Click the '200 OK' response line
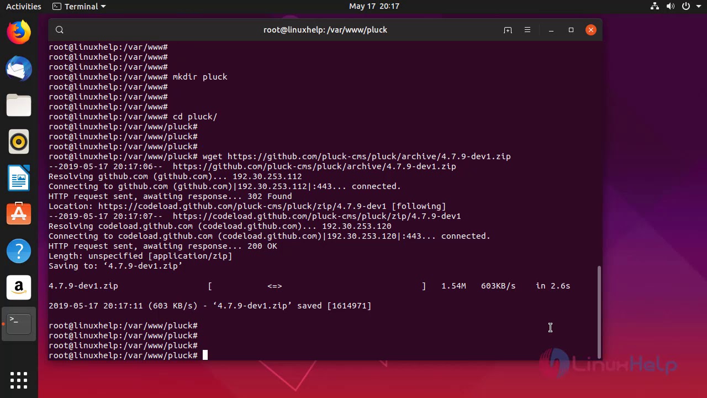This screenshot has width=707, height=398. [163, 246]
